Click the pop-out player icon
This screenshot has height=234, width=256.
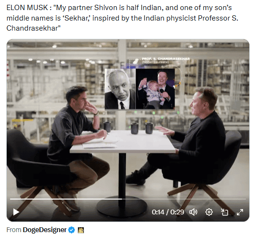pyautogui.click(x=224, y=212)
